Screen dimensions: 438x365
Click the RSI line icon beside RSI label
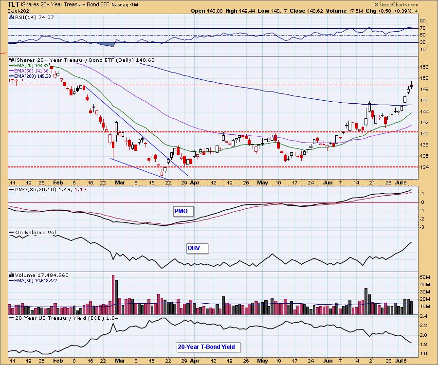point(12,17)
